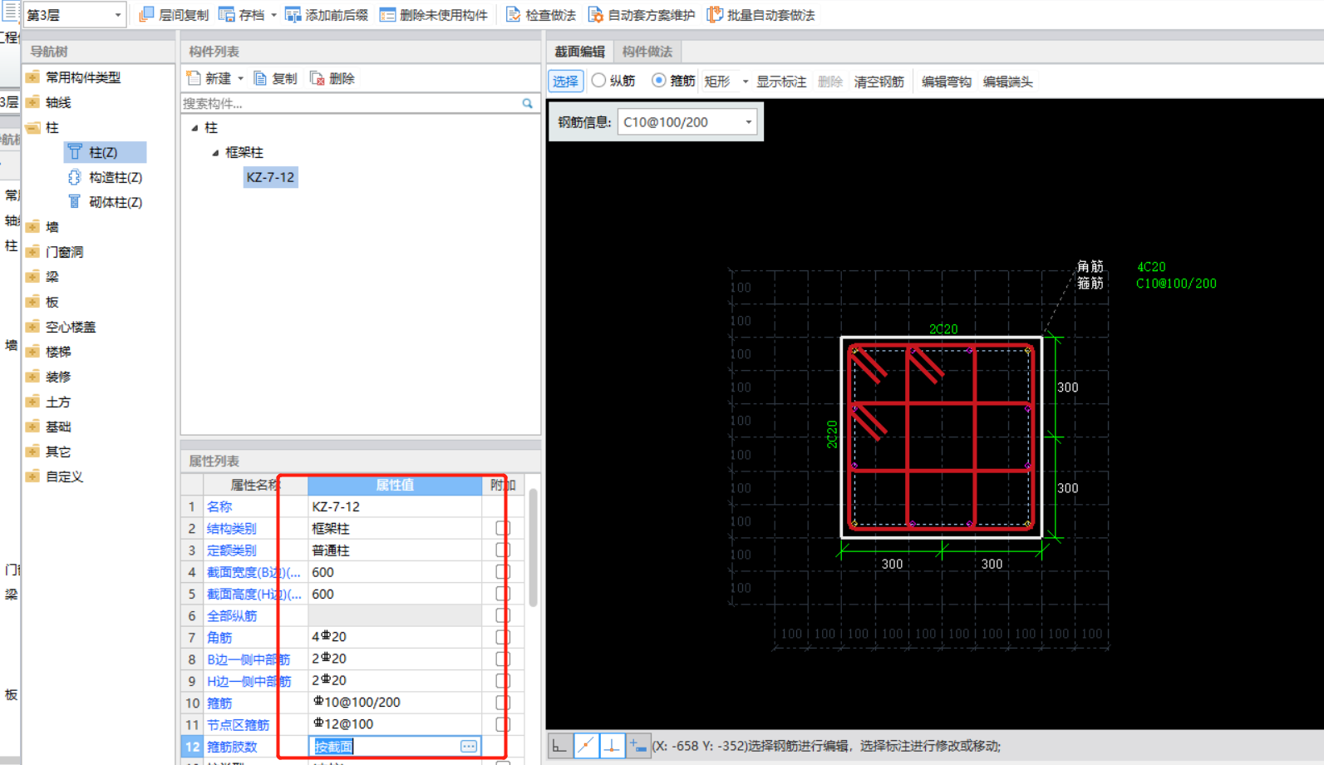Click the 编辑弯钩 button

[x=946, y=81]
